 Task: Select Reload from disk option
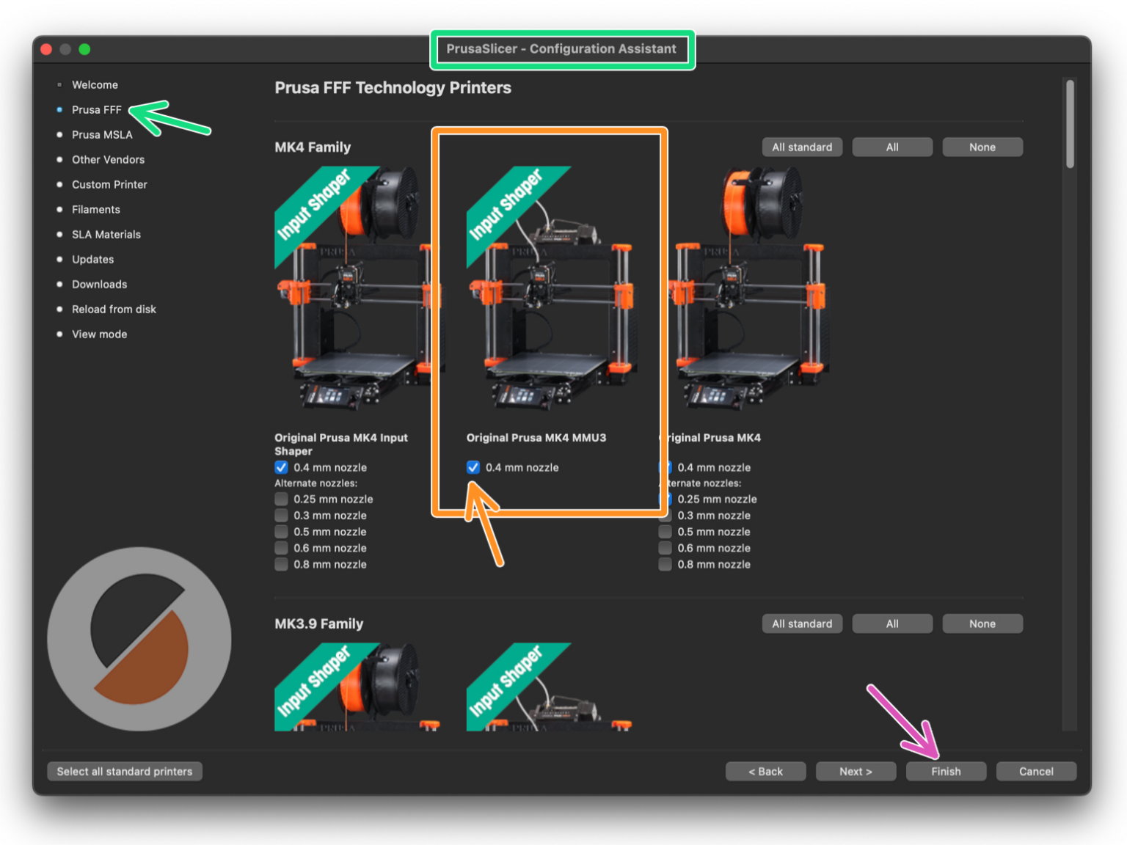[x=114, y=309]
